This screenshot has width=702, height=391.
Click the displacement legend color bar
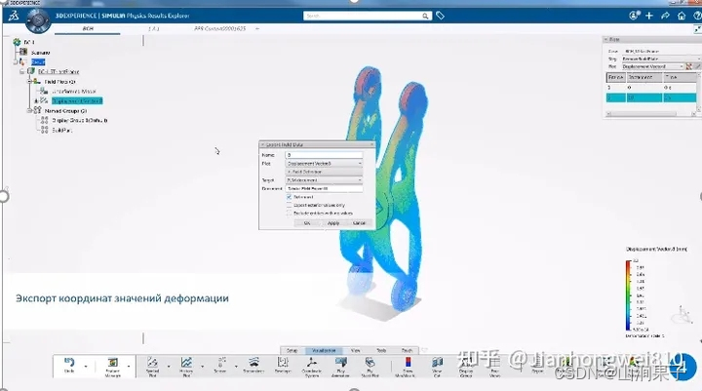coord(628,296)
